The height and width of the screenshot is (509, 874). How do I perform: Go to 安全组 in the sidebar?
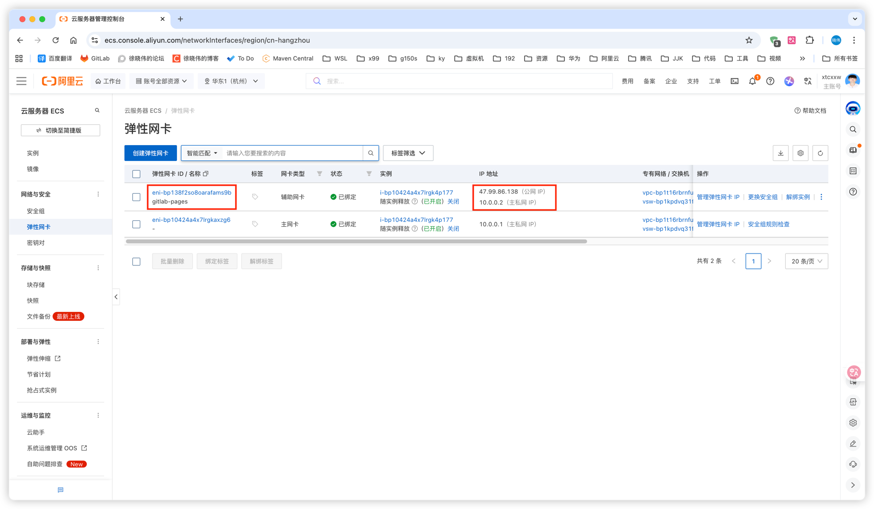(x=36, y=211)
